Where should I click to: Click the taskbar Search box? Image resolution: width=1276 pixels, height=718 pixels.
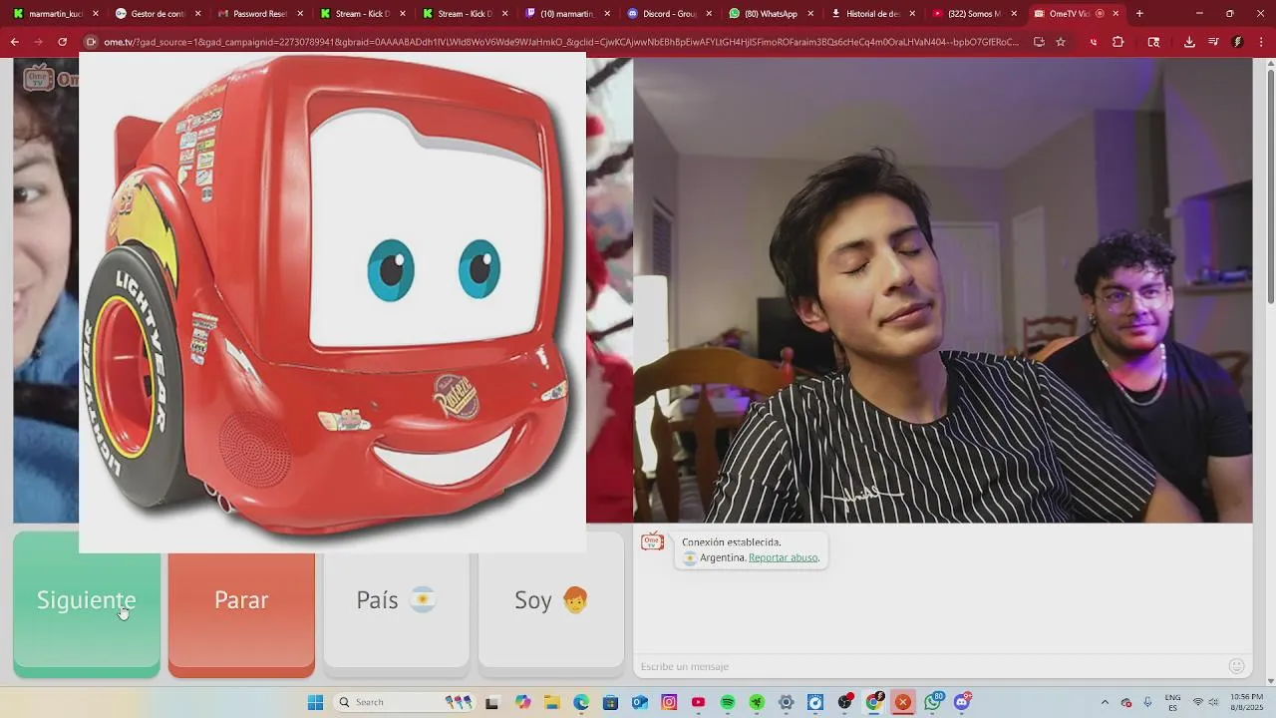coord(404,702)
